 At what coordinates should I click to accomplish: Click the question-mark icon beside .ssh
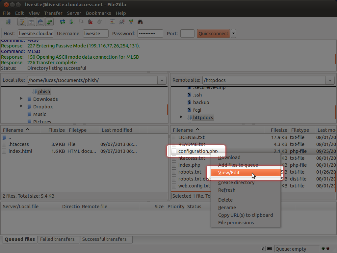(189, 95)
